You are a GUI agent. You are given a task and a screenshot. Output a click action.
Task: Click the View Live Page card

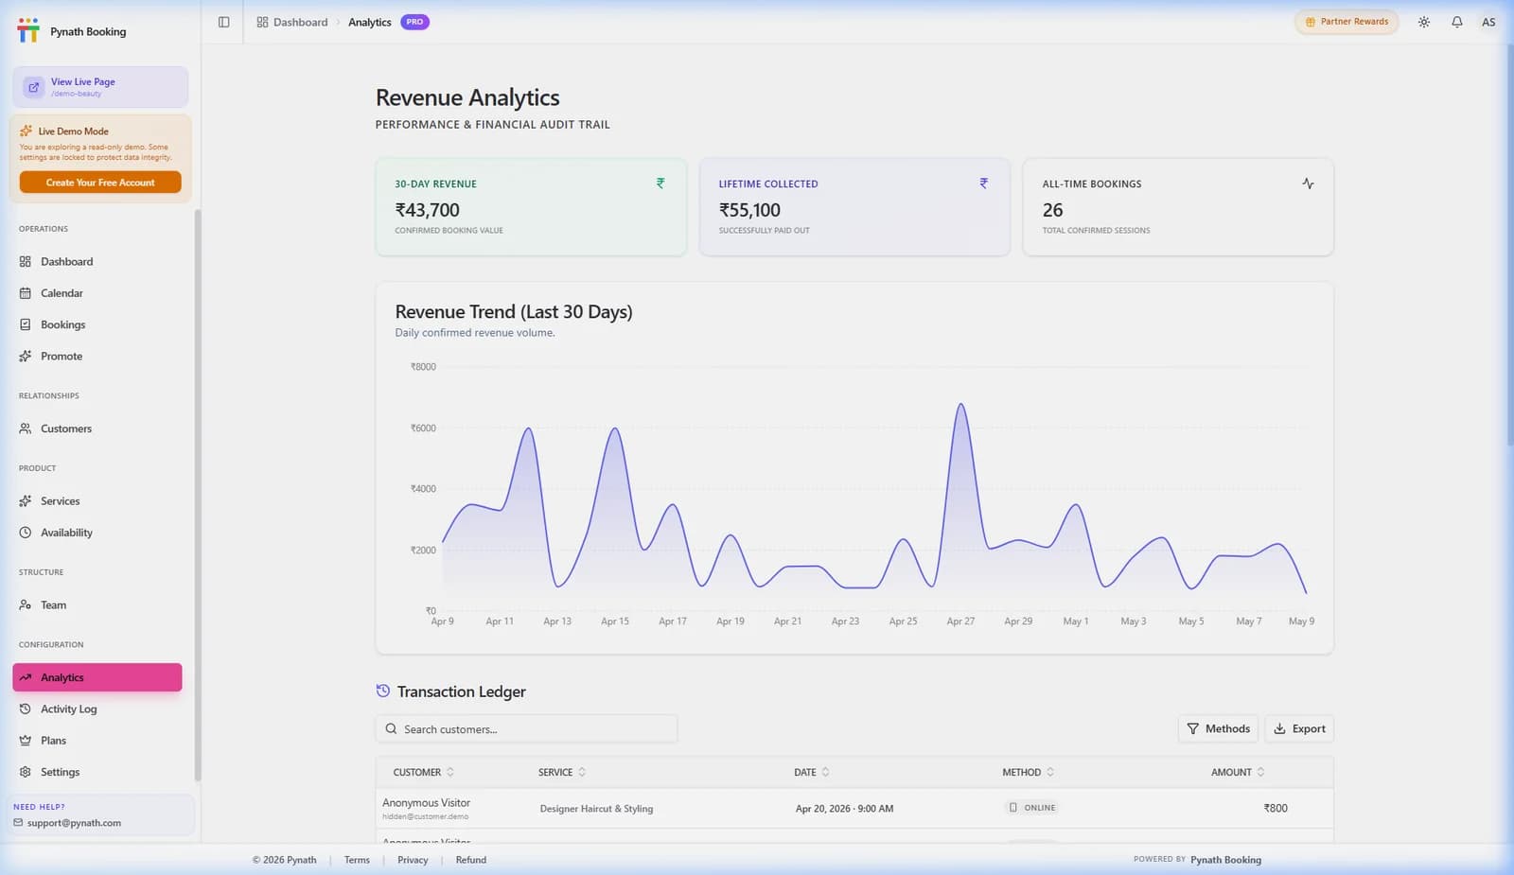point(100,87)
